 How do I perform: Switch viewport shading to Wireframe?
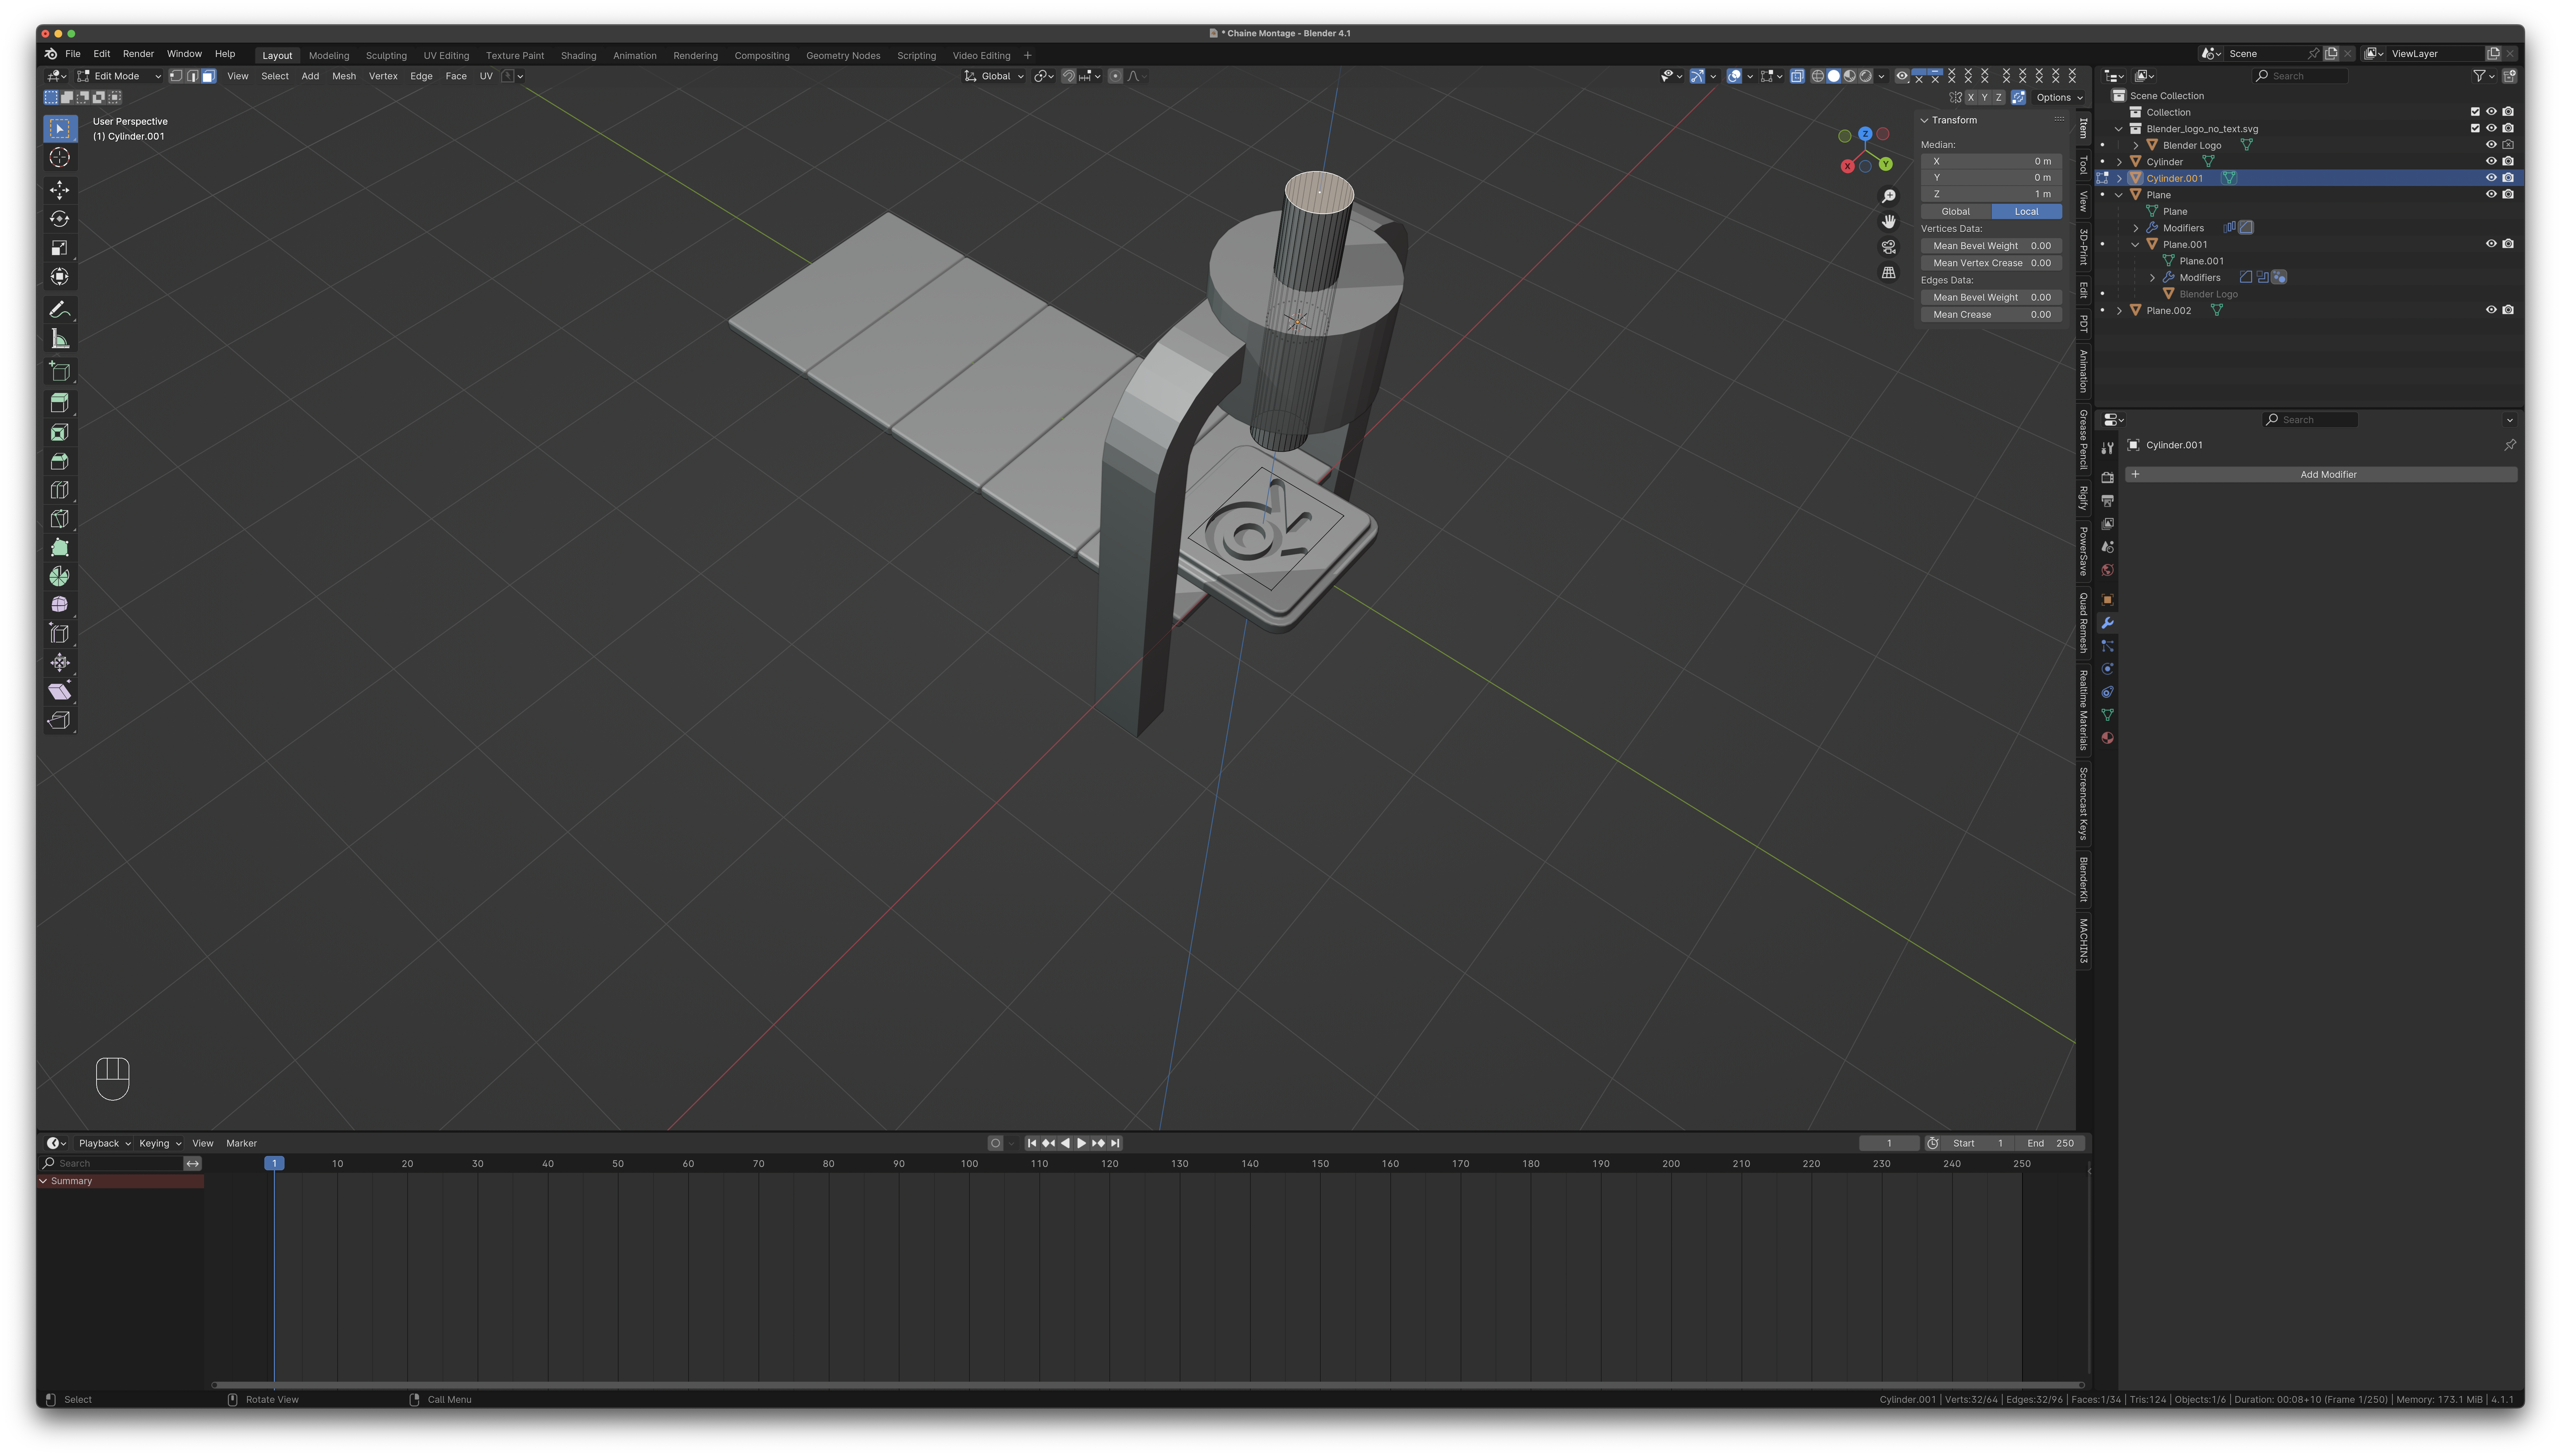(1818, 76)
